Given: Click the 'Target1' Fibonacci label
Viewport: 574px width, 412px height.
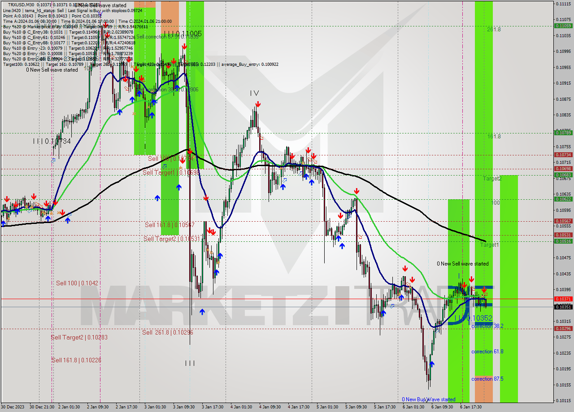Looking at the screenshot, I should click(490, 245).
